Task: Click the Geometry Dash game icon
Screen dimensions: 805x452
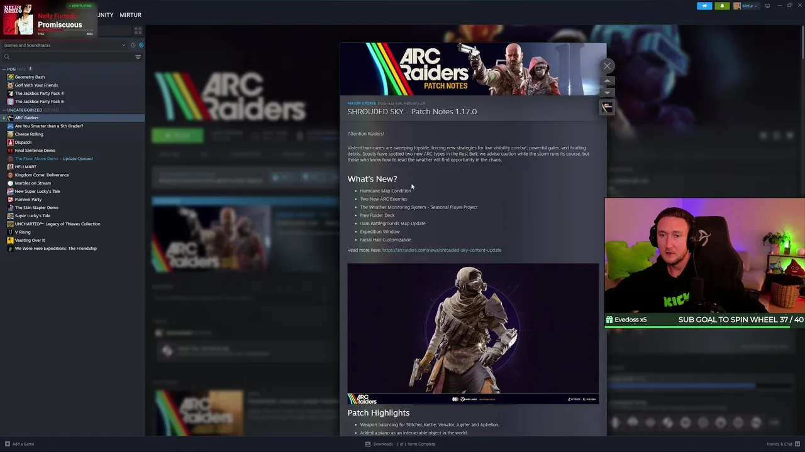Action: [x=10, y=77]
